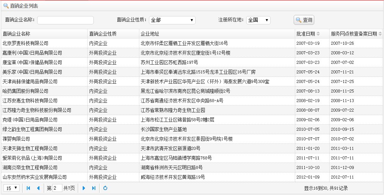The height and width of the screenshot is (195, 384).
Task: Open page size dropdown showing 15
Action: [11, 188]
